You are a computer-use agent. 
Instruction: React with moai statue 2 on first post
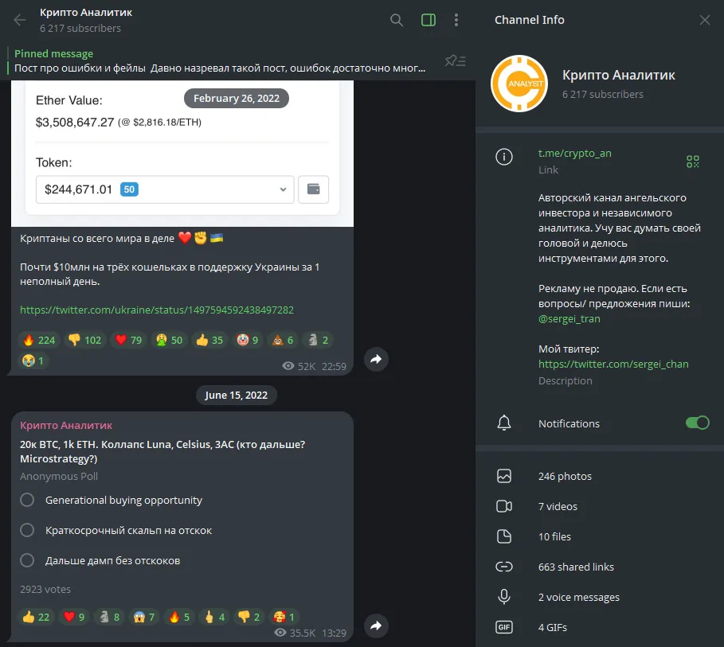318,340
